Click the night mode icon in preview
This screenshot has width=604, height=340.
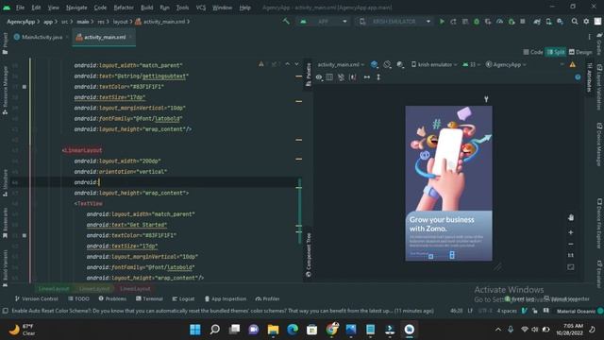(400, 64)
